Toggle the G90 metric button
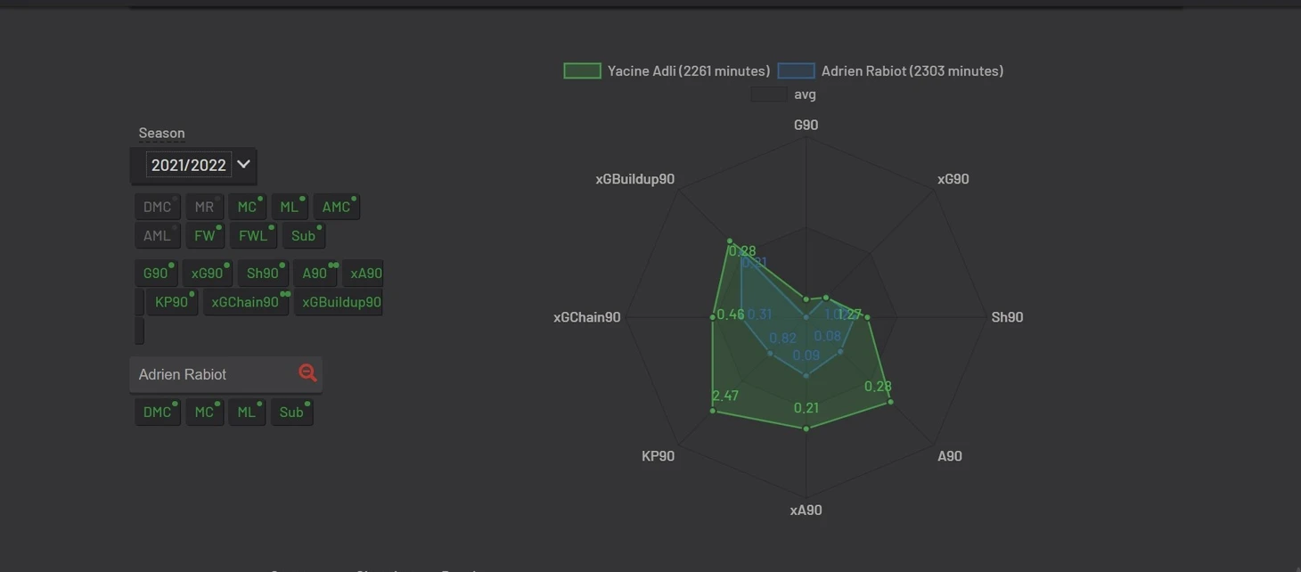Screen dimensions: 1301x572 [x=155, y=273]
